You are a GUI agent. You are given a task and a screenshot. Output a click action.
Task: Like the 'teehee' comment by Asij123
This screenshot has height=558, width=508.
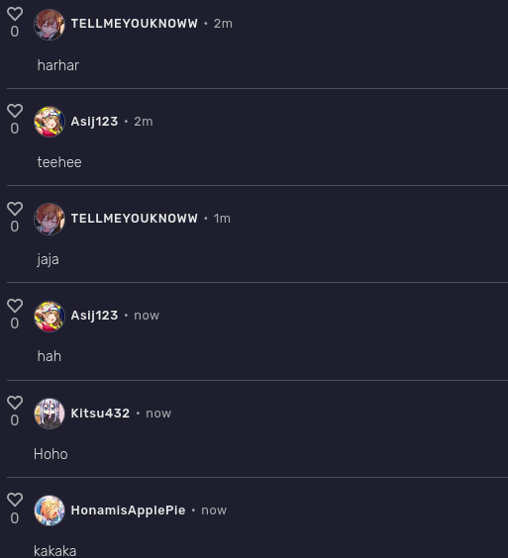click(15, 111)
